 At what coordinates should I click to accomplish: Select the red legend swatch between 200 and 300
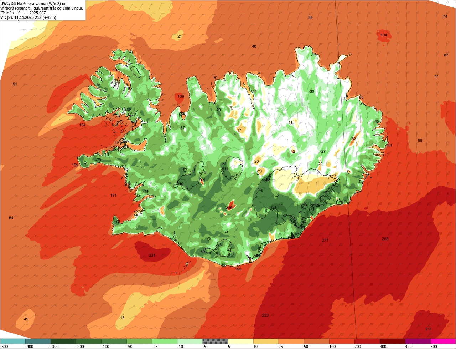(367, 341)
